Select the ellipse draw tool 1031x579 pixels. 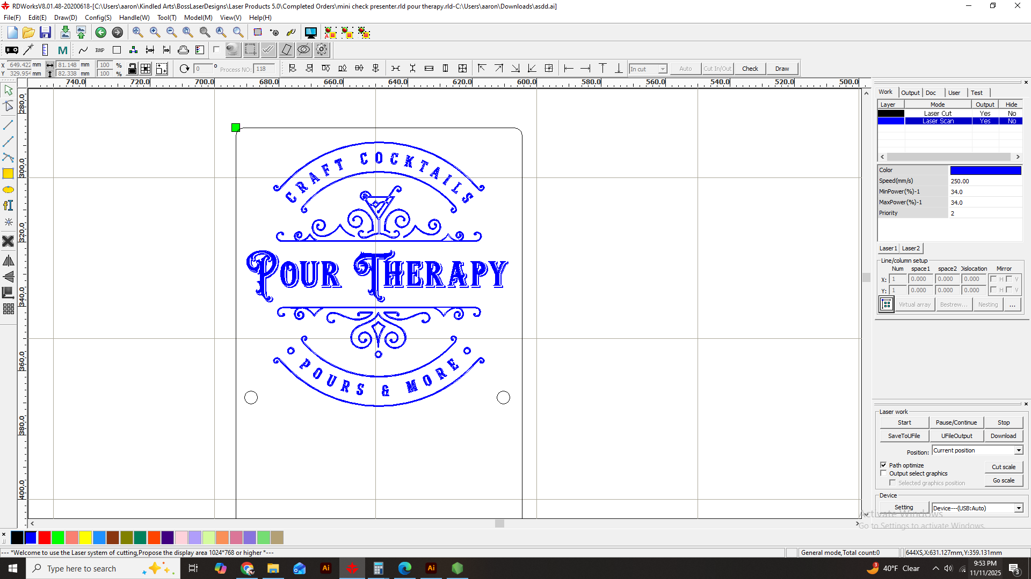pyautogui.click(x=8, y=190)
